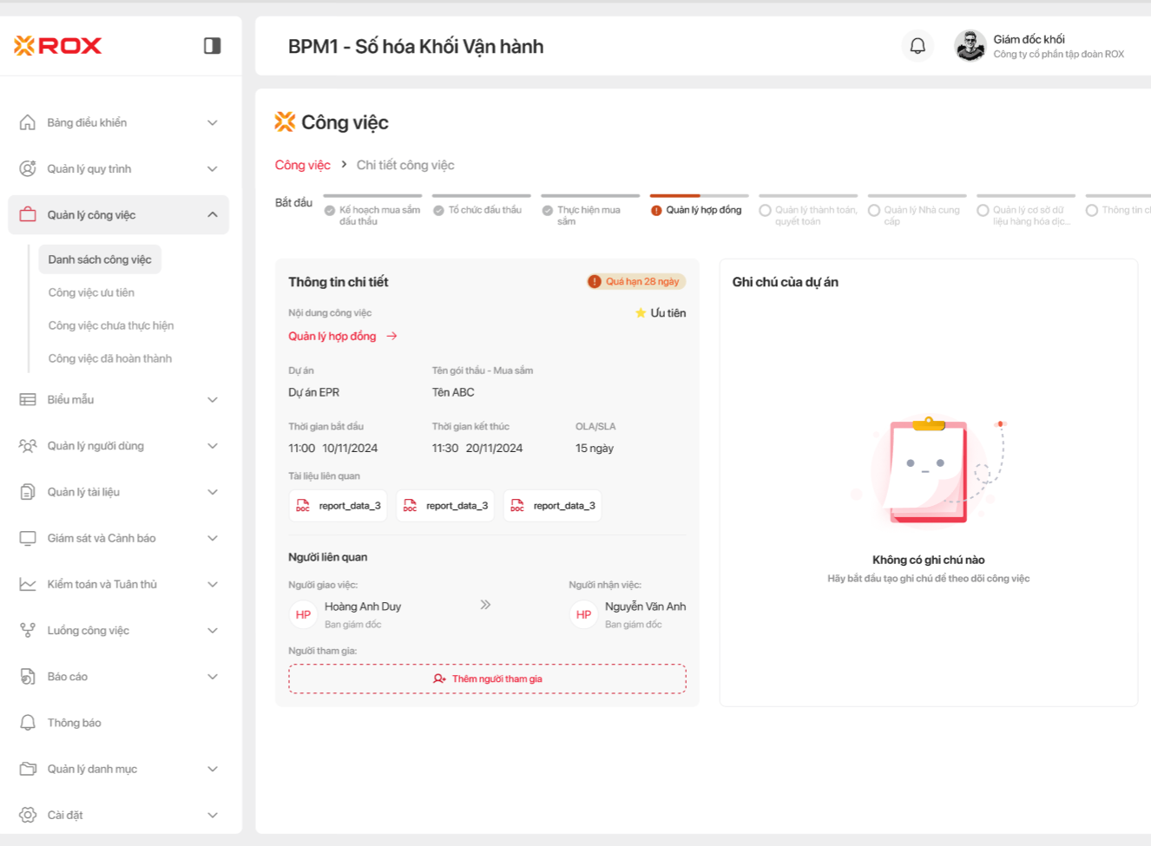Click the arrow icon beside Quản lý hợp đồng
1151x846 pixels.
pos(392,337)
